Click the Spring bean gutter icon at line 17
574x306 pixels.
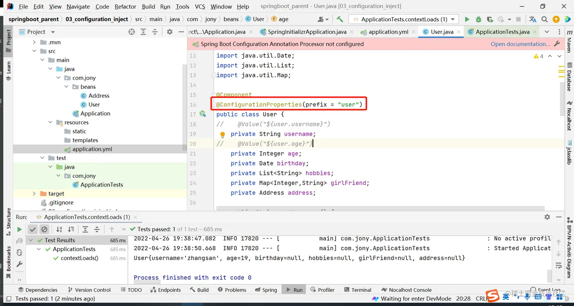[x=203, y=114]
